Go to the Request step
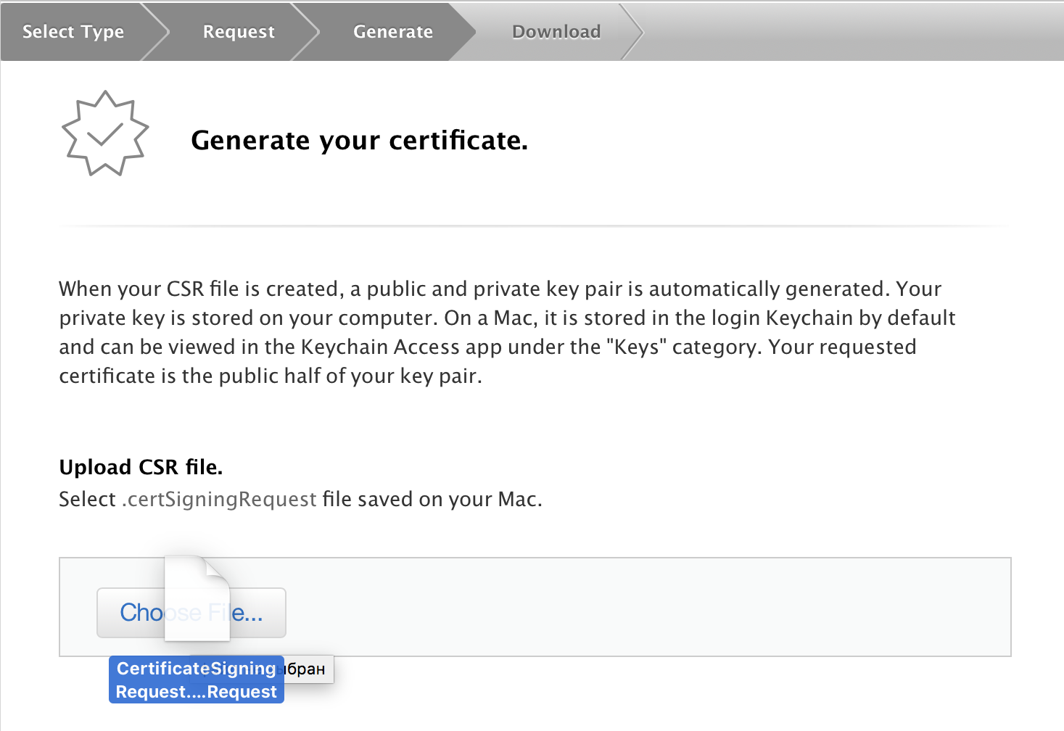The image size is (1064, 731). [x=239, y=32]
